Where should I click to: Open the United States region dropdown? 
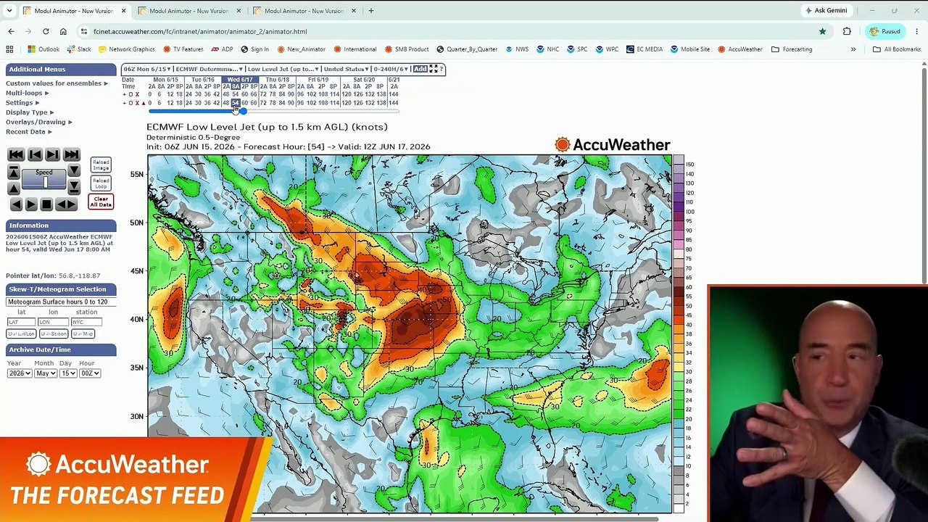tap(345, 69)
